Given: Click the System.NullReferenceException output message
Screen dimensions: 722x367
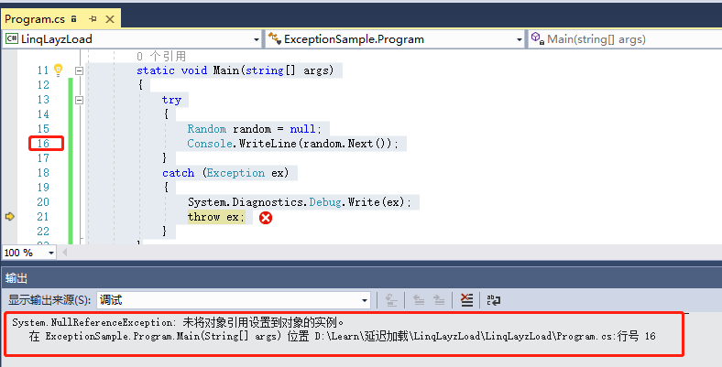Looking at the screenshot, I should coord(178,322).
